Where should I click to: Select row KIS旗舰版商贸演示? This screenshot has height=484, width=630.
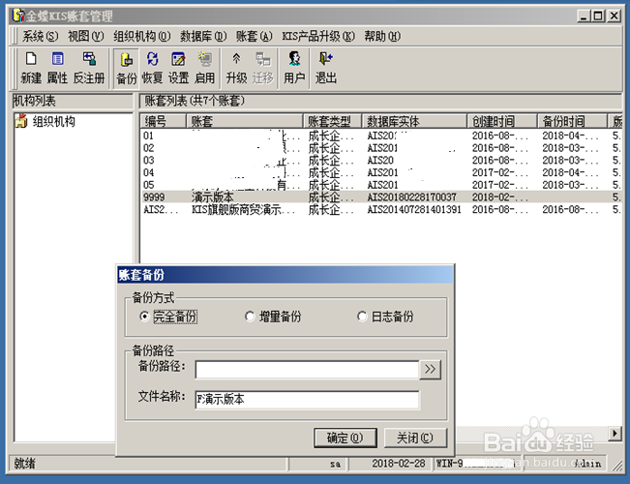coord(381,209)
